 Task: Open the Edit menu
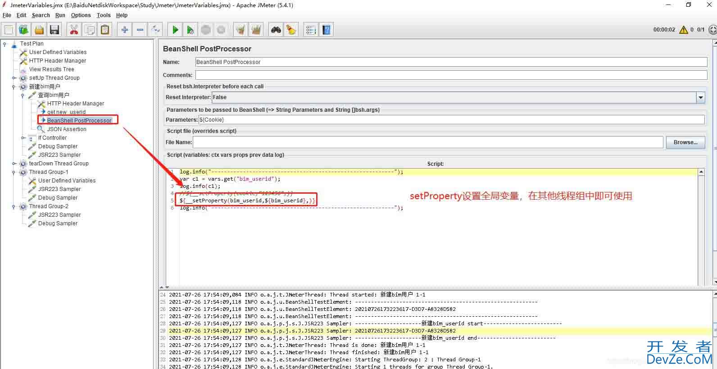[x=22, y=15]
